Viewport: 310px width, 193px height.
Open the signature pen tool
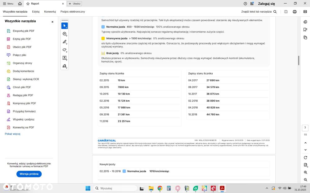pyautogui.click(x=64, y=66)
